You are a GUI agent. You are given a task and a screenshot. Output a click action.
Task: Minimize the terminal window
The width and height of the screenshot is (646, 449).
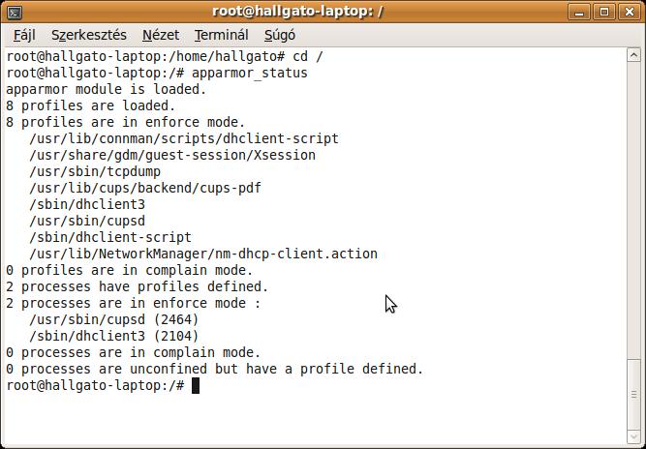(x=579, y=12)
